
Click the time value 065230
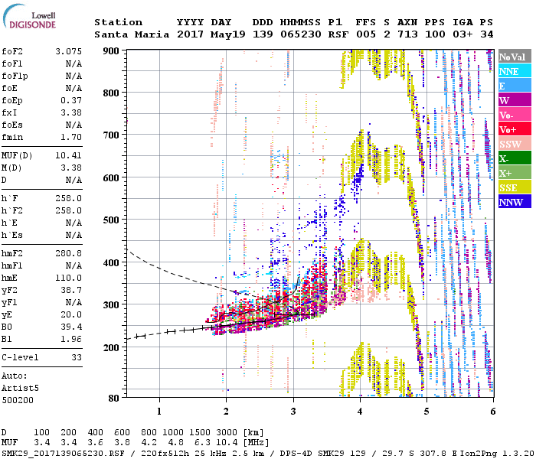coord(301,34)
